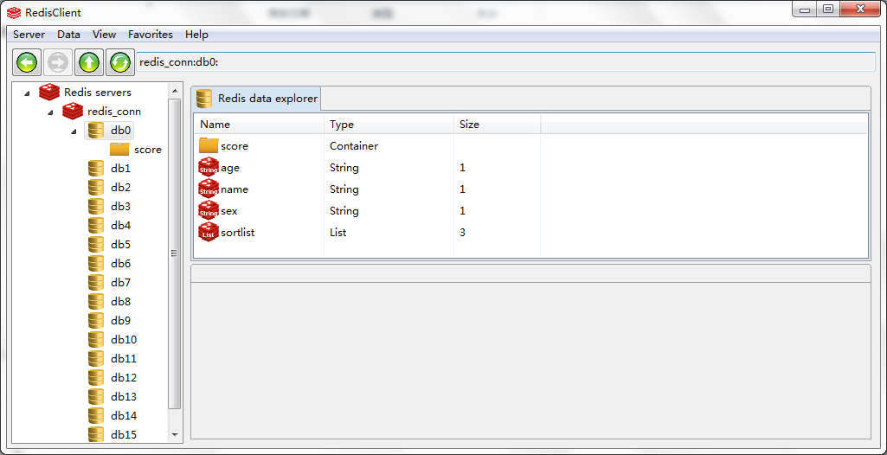Click the redis_conn server icon
Image resolution: width=887 pixels, height=455 pixels.
[x=73, y=111]
